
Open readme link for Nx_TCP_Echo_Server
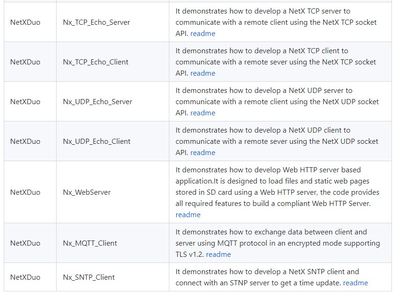203,34
